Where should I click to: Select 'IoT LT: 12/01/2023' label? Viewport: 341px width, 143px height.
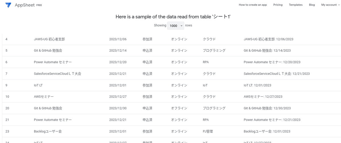257,85
